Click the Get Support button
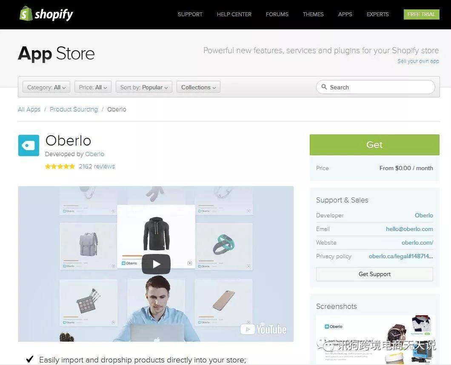Viewport: 451px width, 365px height. coord(374,274)
